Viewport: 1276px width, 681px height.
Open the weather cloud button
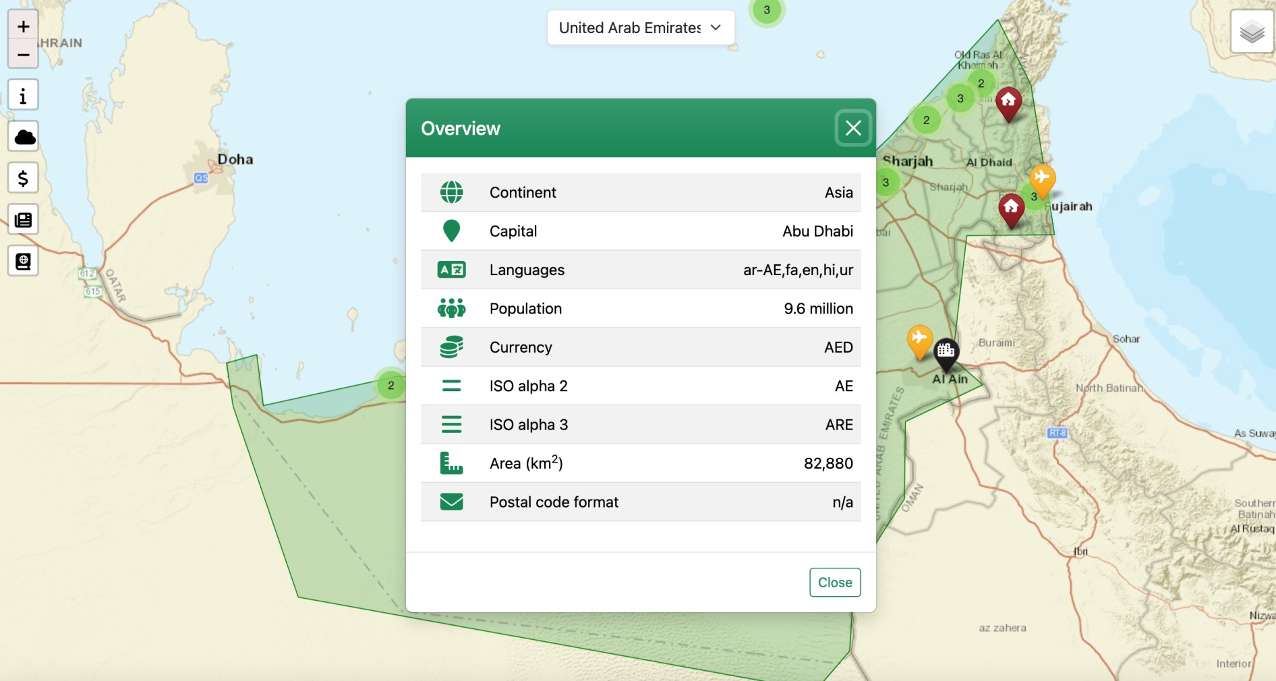pyautogui.click(x=23, y=137)
